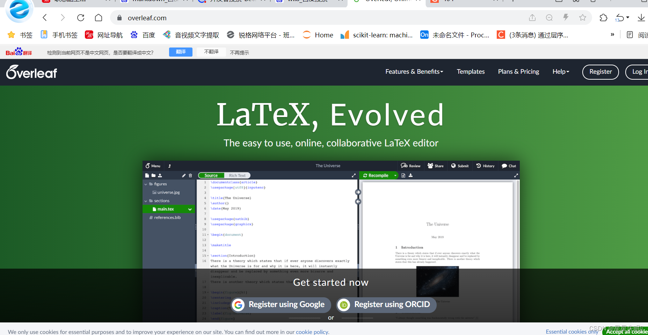Screen dimensions: 648x335
Task: Click the reading mode icon in bookmarks bar
Action: point(630,35)
